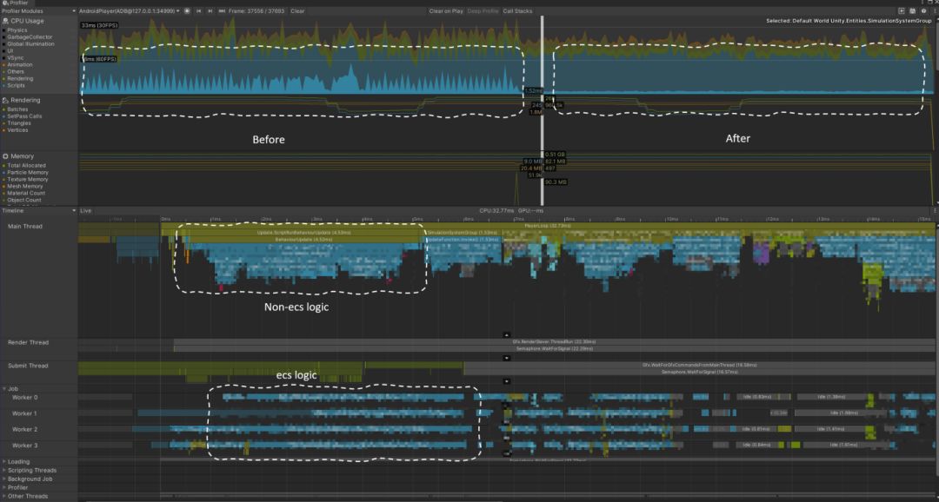Viewport: 939px width, 502px height.
Task: Open the Profiler Modules dropdown
Action: click(x=38, y=10)
